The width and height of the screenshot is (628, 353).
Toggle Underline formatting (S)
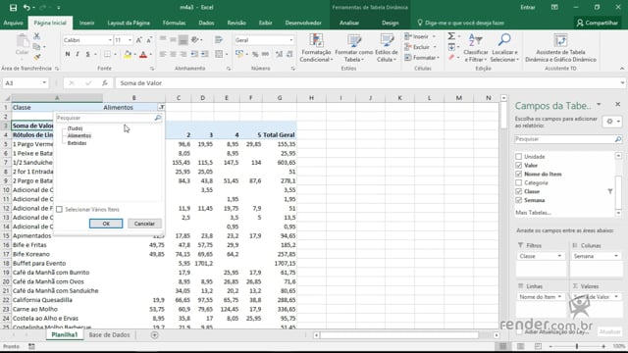(87, 54)
